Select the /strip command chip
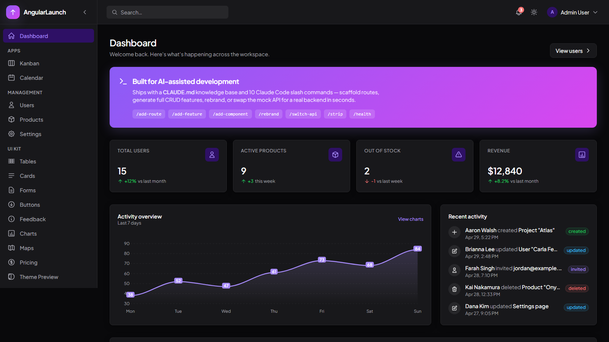The width and height of the screenshot is (609, 342). 335,114
